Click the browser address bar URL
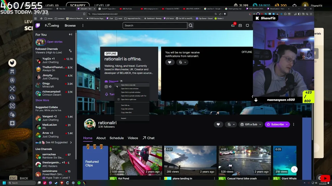This screenshot has height=186, width=332. (105, 14)
